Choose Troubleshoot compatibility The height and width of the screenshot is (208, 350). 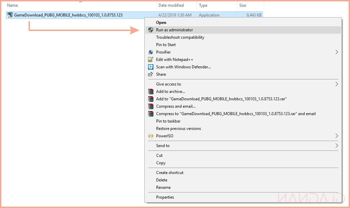[x=180, y=37]
